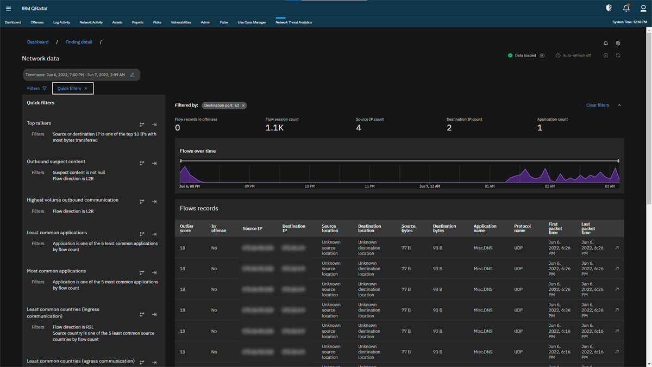Edit the timeframe with pencil icon
The width and height of the screenshot is (652, 367).
pos(133,75)
